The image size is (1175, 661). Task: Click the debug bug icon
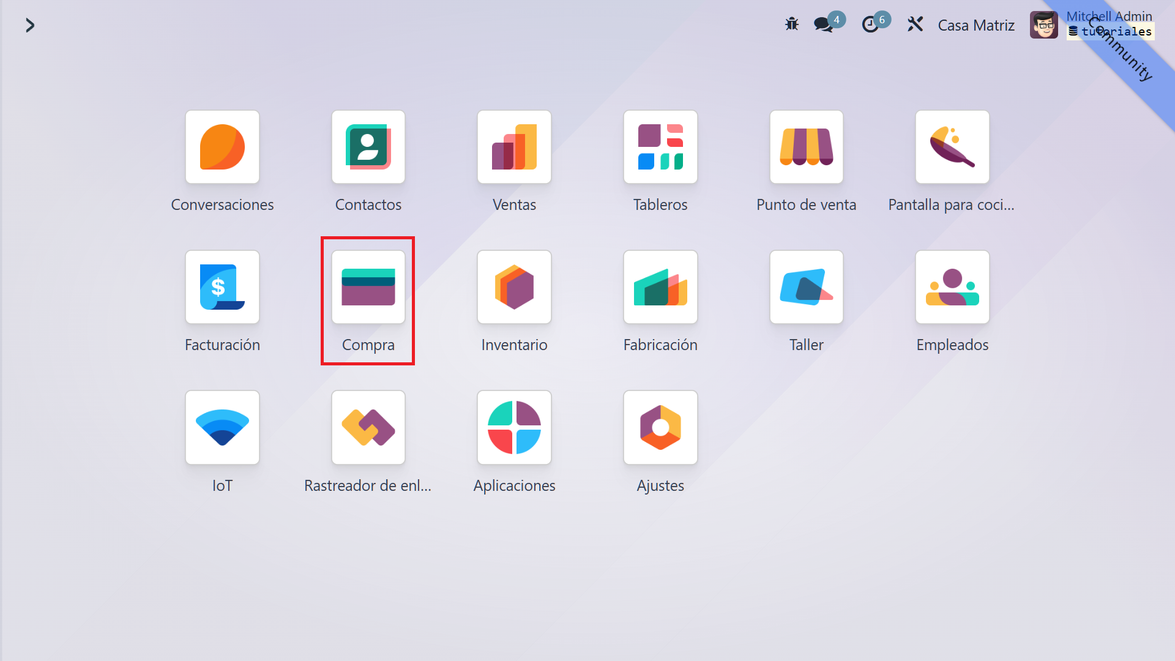tap(792, 24)
